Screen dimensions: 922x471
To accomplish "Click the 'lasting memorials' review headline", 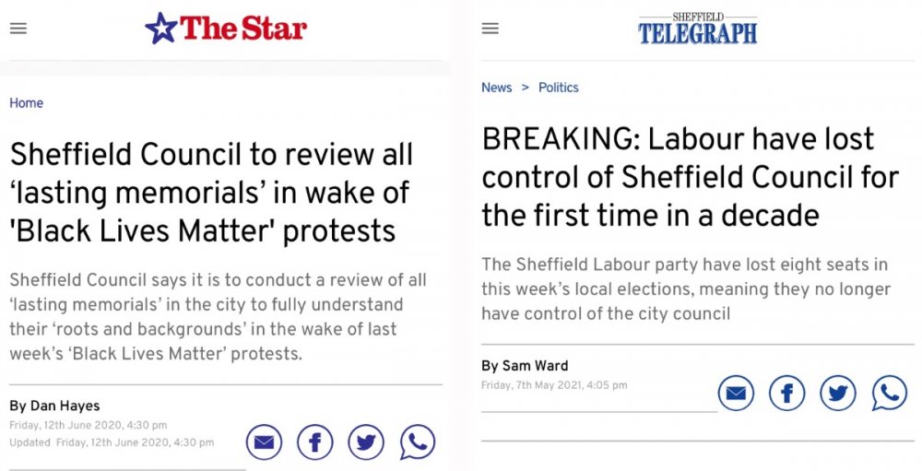I will tap(211, 193).
